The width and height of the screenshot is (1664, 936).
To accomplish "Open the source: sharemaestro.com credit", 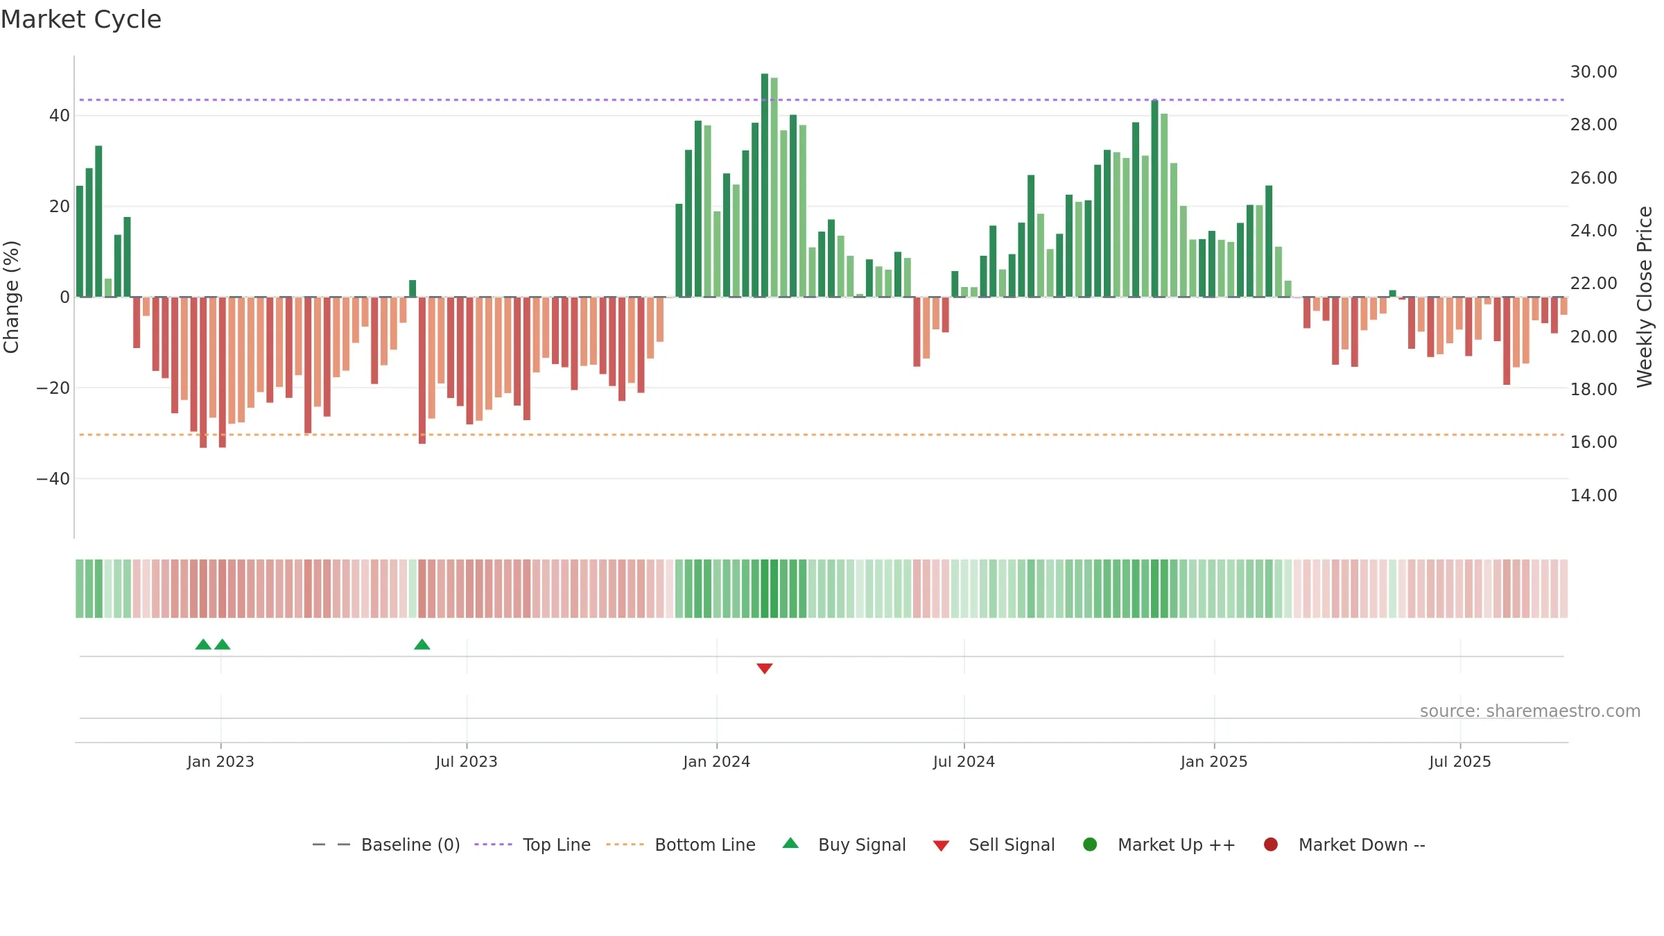I will point(1530,711).
